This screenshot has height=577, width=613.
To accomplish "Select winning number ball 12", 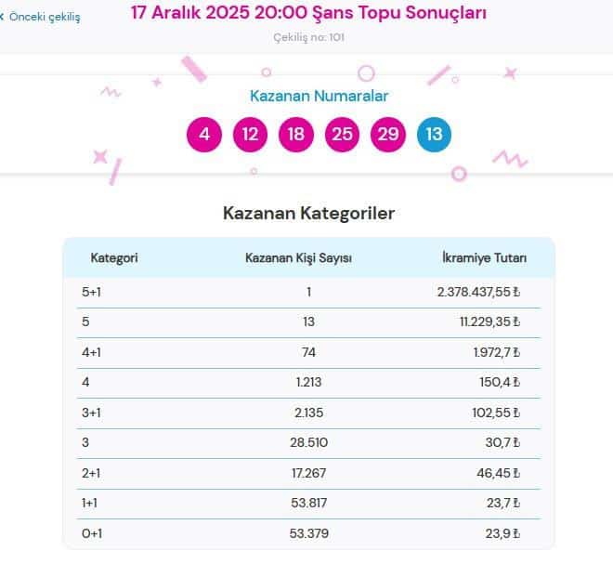I will click(250, 135).
